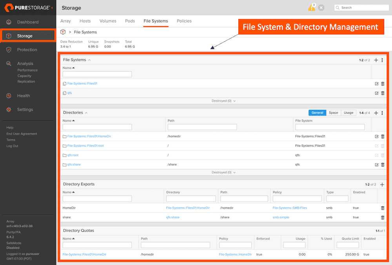The image size is (392, 265).
Task: Delete the qfs:share directory
Action: click(383, 165)
